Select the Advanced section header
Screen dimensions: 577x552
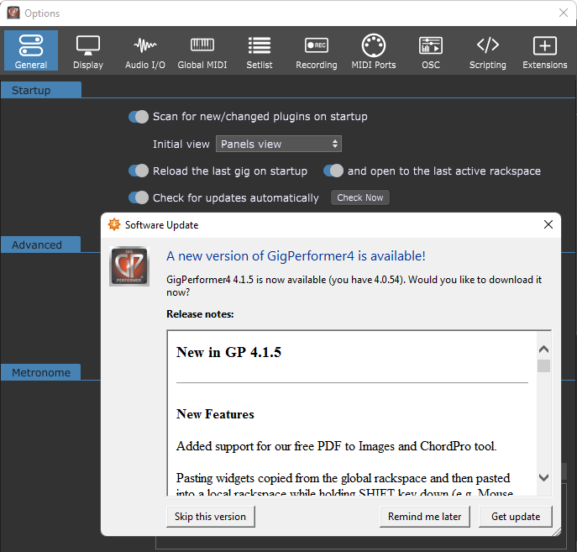[x=40, y=244]
